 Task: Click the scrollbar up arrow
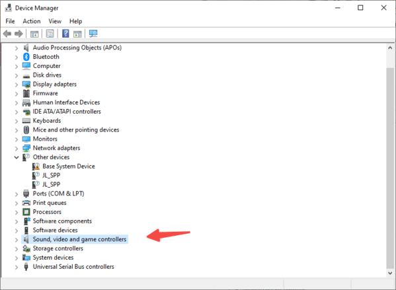pyautogui.click(x=390, y=48)
